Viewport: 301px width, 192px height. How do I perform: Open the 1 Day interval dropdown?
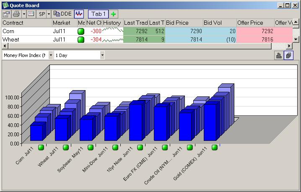[102, 55]
